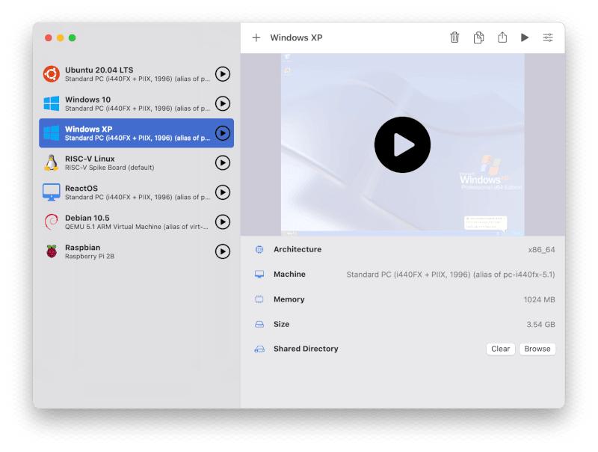
Task: Click "RISC-V Spike Board (default)" subtitle
Action: tap(109, 168)
